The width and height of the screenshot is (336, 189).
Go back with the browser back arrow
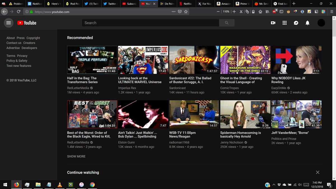pos(4,12)
